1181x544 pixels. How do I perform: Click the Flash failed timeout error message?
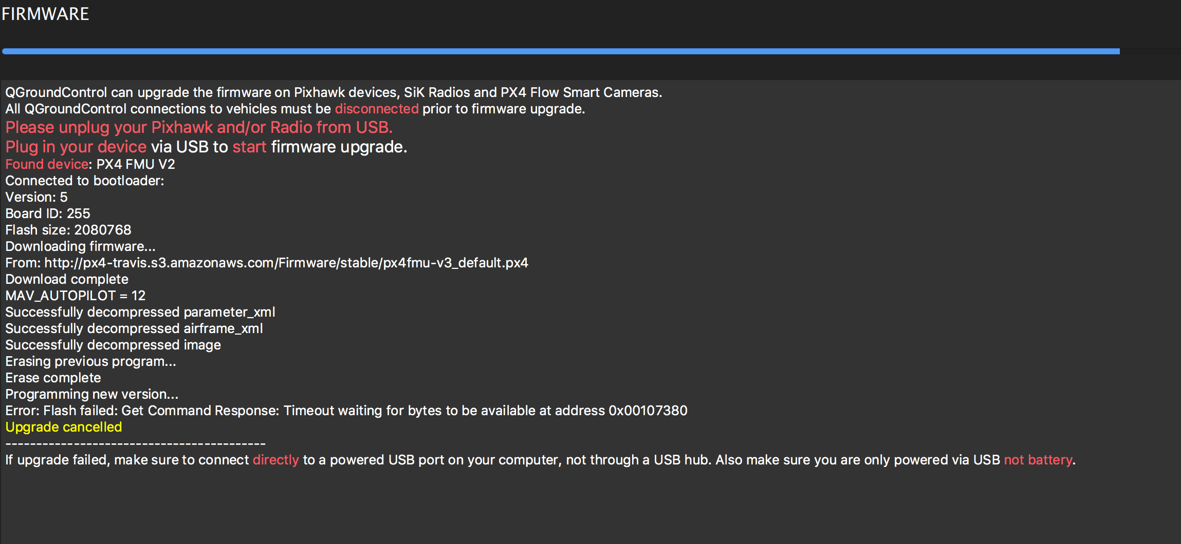(346, 410)
